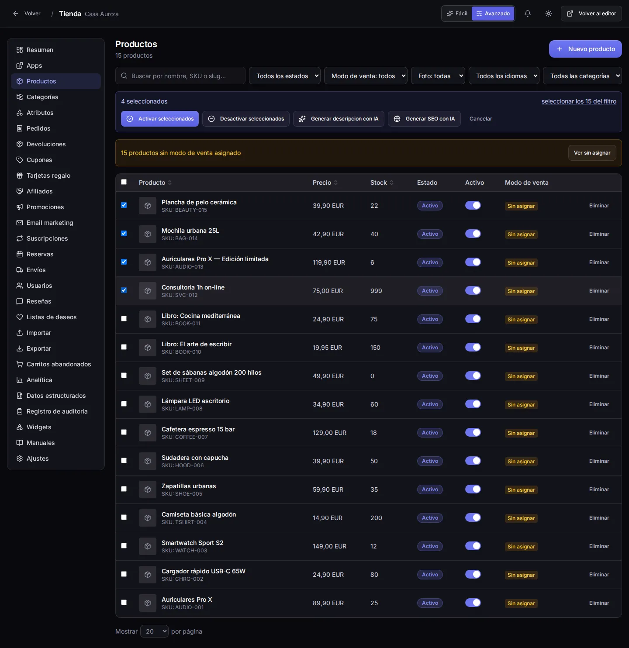Open the Mostrar per-page dropdown

click(154, 631)
